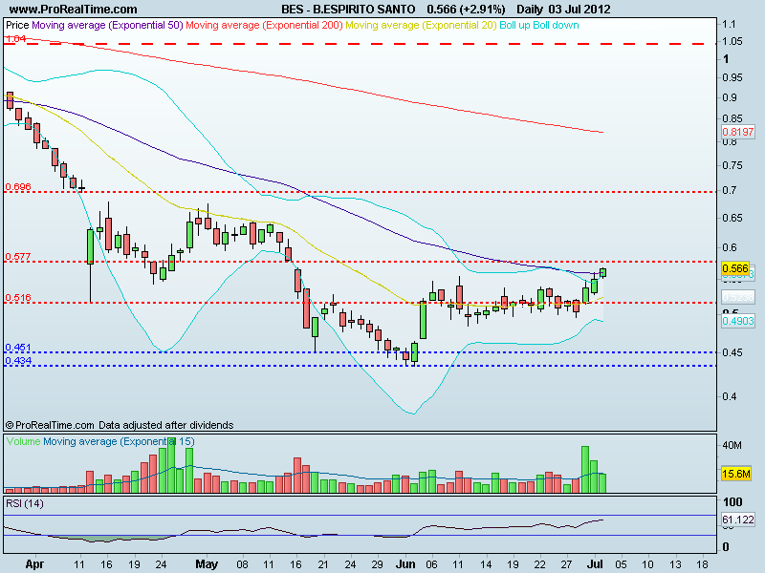Click the 'Boll up' legend label
Image resolution: width=765 pixels, height=573 pixels.
coord(514,25)
